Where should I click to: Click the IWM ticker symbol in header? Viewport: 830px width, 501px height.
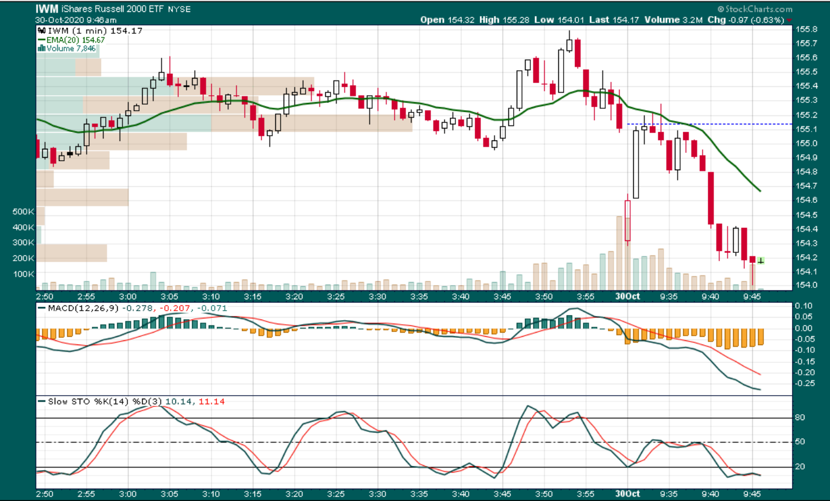[48, 10]
